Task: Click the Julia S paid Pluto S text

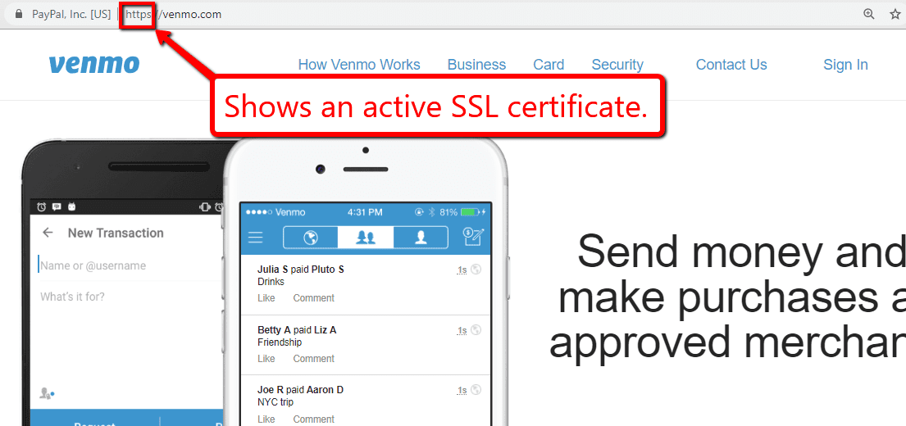Action: [x=300, y=270]
